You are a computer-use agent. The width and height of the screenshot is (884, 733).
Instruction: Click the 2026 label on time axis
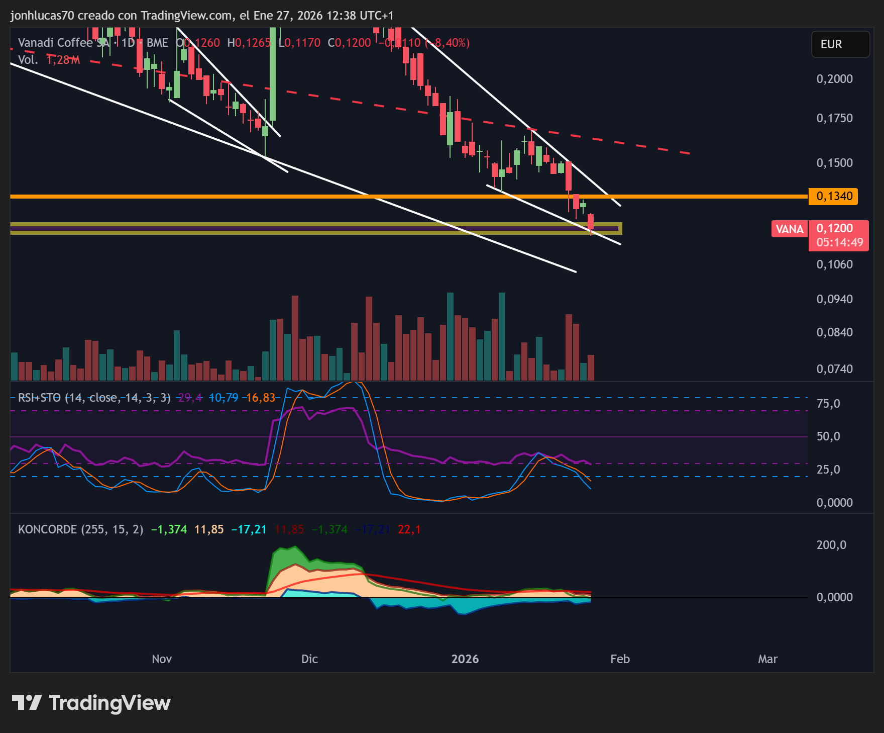click(465, 659)
